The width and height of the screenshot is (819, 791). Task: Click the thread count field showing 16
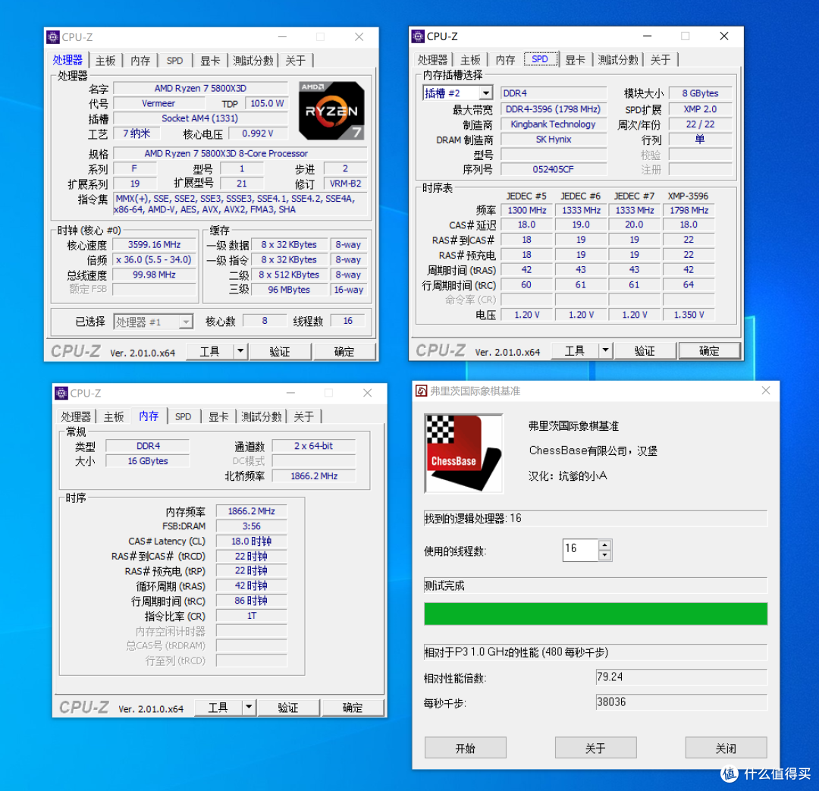pos(580,550)
